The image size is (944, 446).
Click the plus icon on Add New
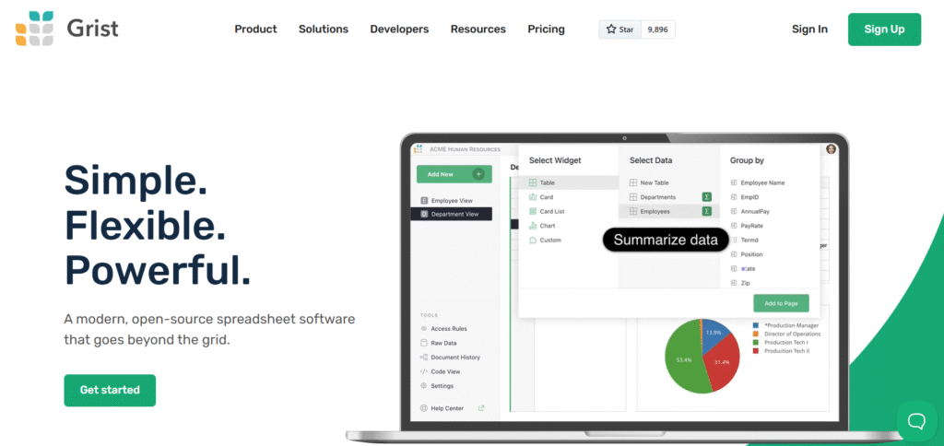[478, 174]
